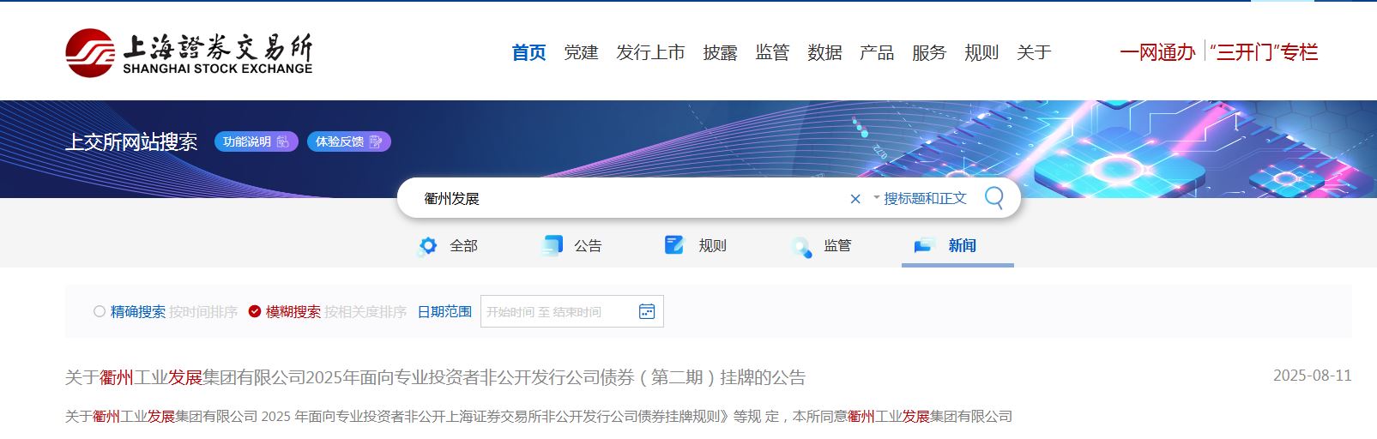Click the result summary text snippet
The image size is (1377, 439).
pyautogui.click(x=539, y=417)
